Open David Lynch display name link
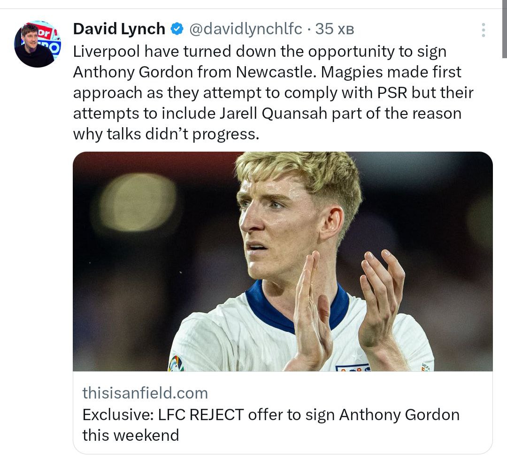This screenshot has height=461, width=507. 119,29
